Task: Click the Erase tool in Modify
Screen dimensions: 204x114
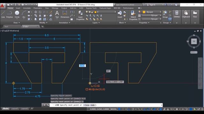Action: (x=51, y=12)
